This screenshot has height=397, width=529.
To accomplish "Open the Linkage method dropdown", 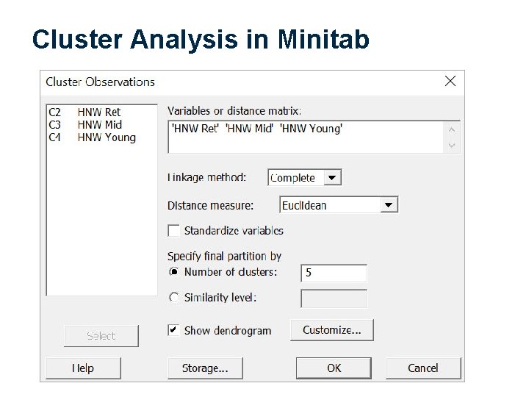I will [332, 178].
